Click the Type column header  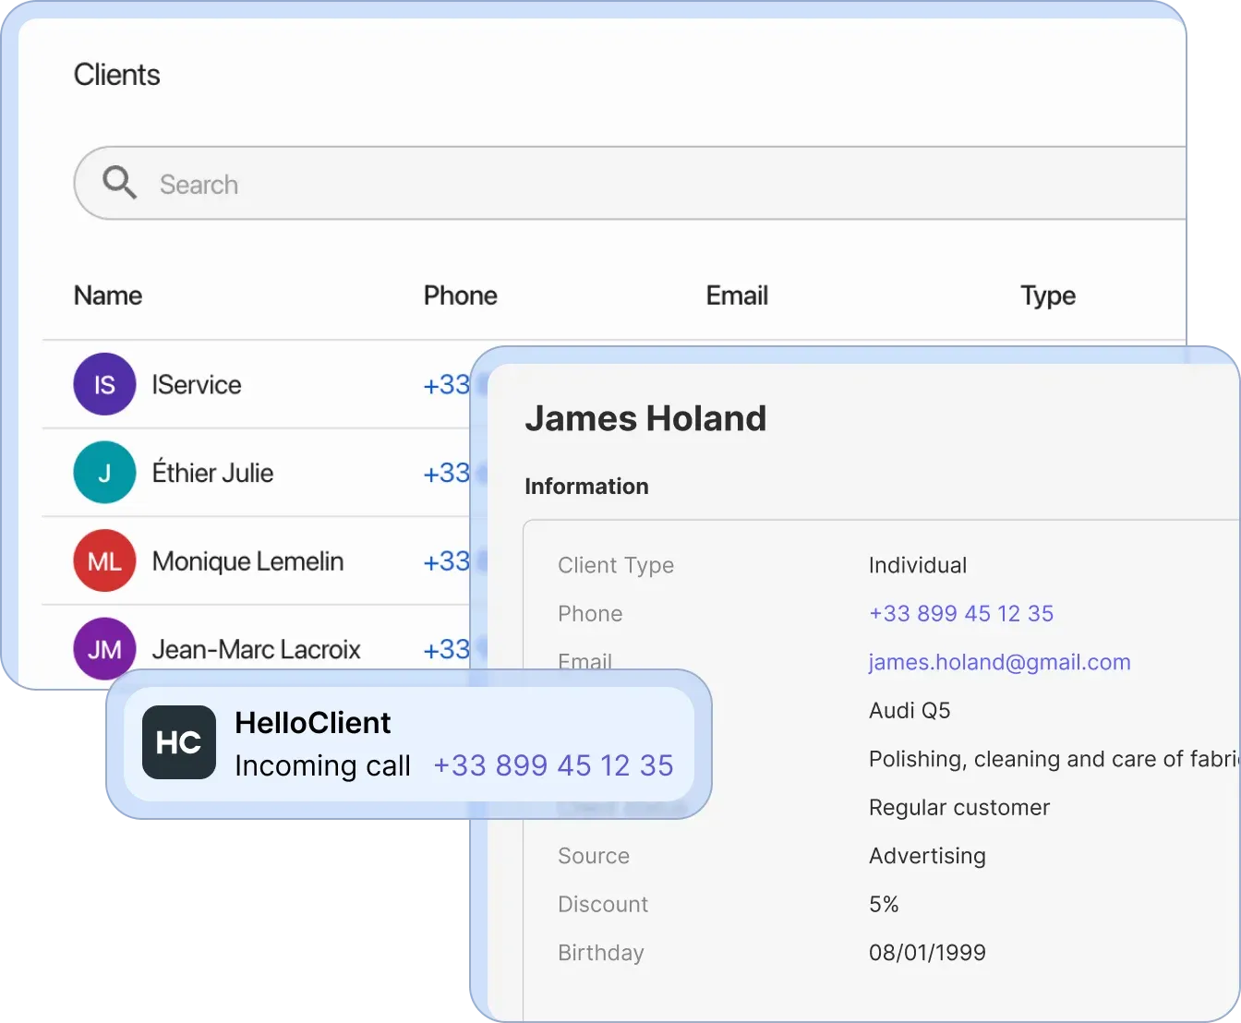pos(1047,295)
